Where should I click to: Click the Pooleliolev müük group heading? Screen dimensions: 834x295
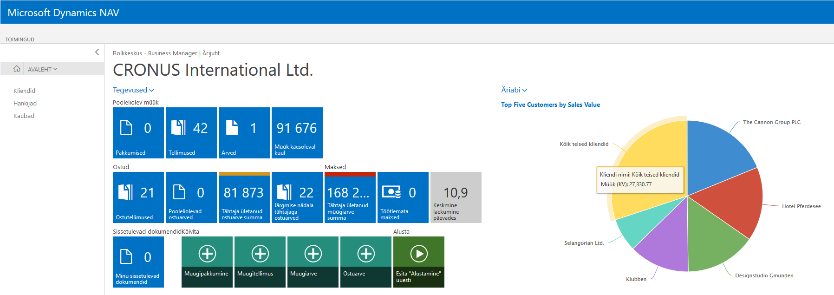136,103
